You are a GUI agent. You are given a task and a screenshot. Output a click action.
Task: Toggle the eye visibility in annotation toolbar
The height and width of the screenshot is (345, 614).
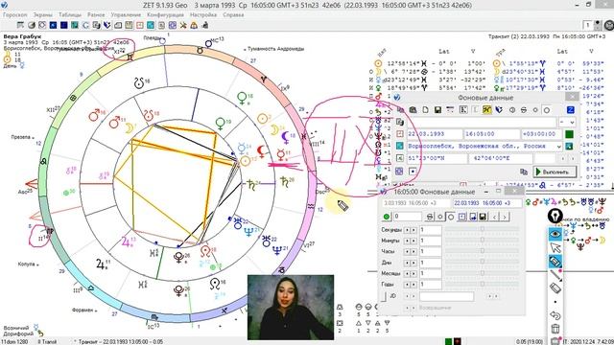tap(555, 234)
